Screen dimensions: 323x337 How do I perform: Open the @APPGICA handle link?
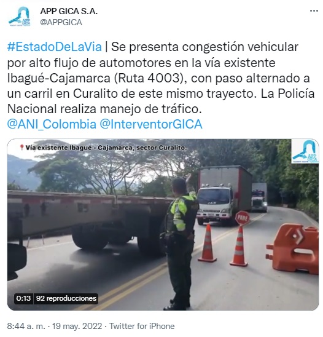point(61,22)
